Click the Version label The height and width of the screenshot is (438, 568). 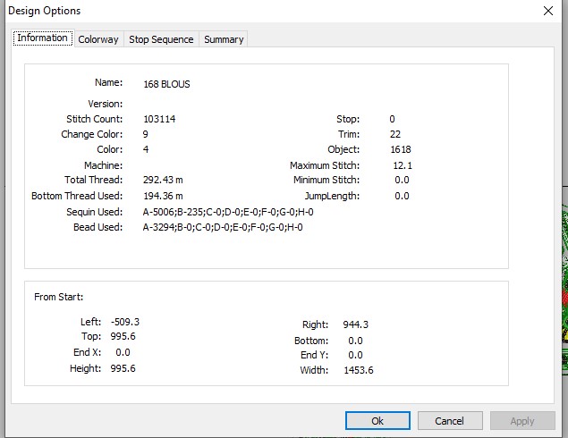[x=105, y=104]
